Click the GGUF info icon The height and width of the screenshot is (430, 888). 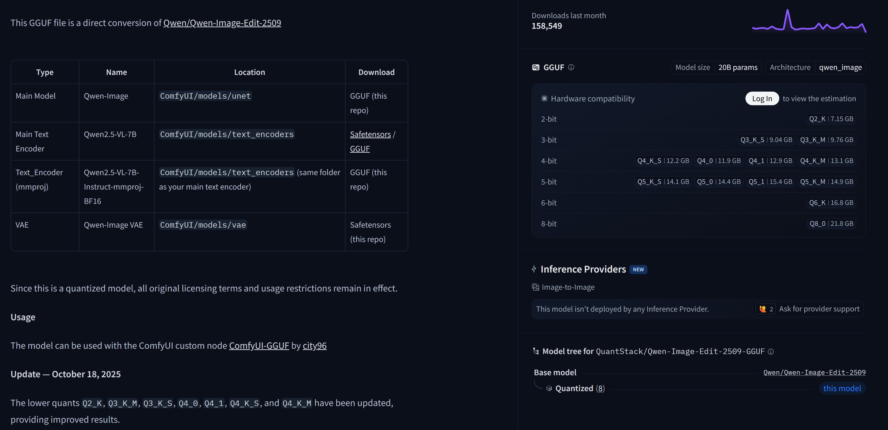tap(571, 67)
